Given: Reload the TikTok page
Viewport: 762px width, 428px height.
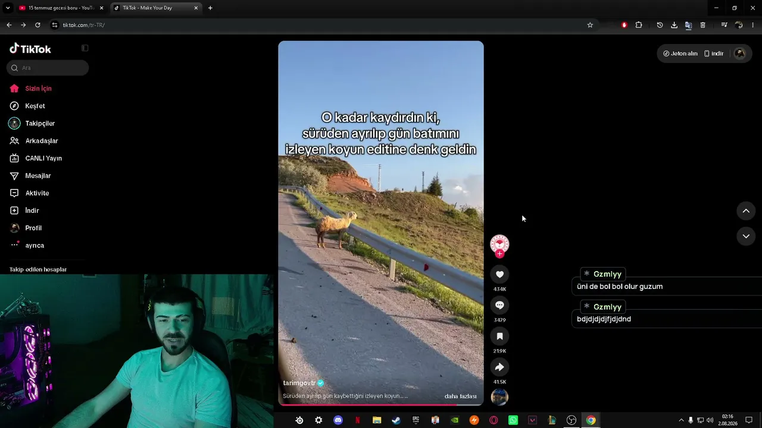Looking at the screenshot, I should click(38, 25).
